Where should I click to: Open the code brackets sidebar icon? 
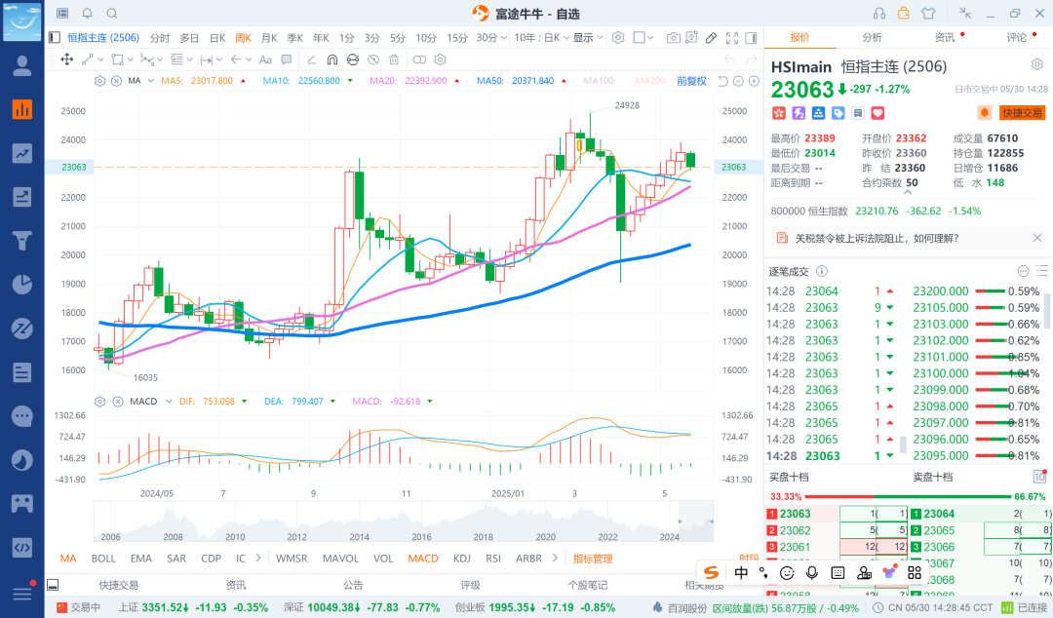click(22, 548)
